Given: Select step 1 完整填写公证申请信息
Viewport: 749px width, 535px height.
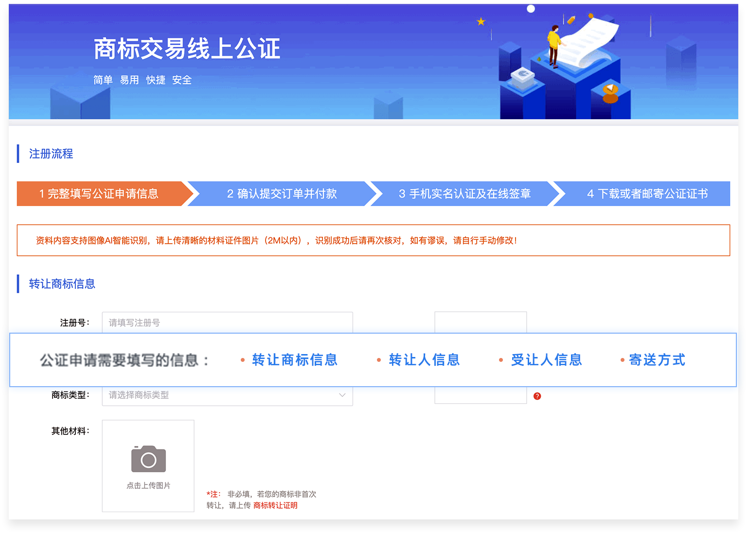Looking at the screenshot, I should [x=99, y=194].
